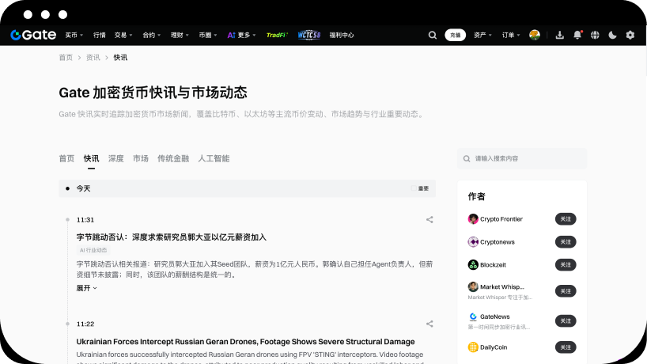Switch to the 深度 tab

[x=116, y=158]
